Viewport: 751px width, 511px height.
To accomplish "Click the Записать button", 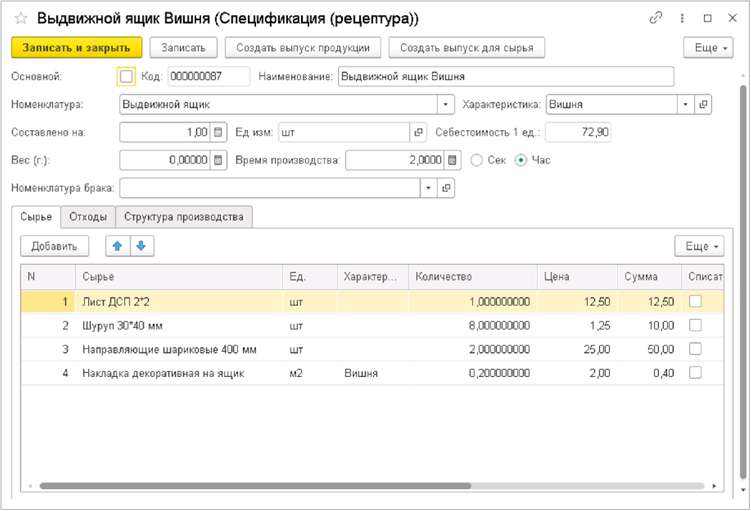I will (x=183, y=48).
